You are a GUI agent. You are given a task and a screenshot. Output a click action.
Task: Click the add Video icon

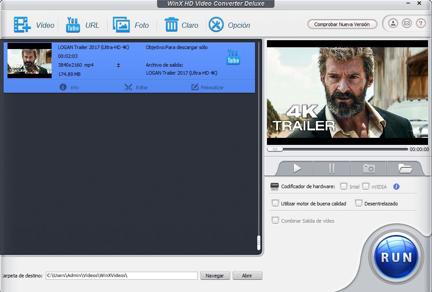22,25
